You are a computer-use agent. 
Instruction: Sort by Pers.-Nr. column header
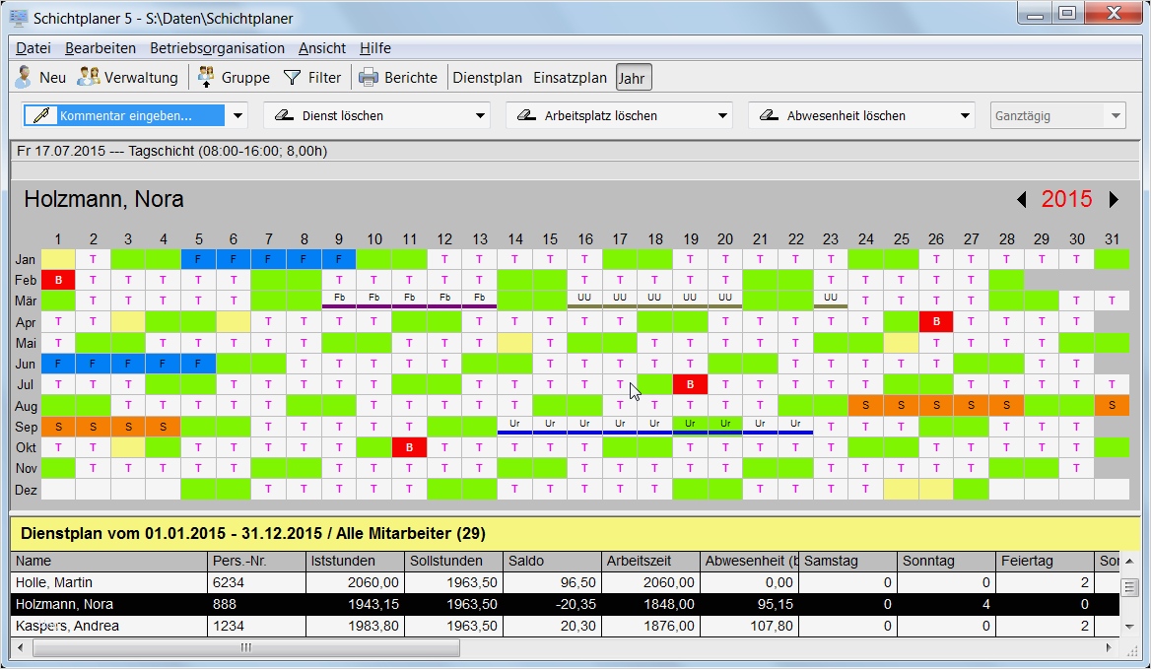tap(257, 562)
